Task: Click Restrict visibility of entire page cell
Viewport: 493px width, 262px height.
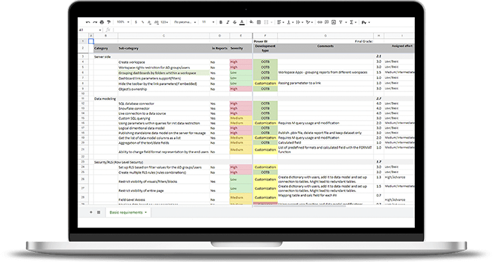Action: [164, 188]
